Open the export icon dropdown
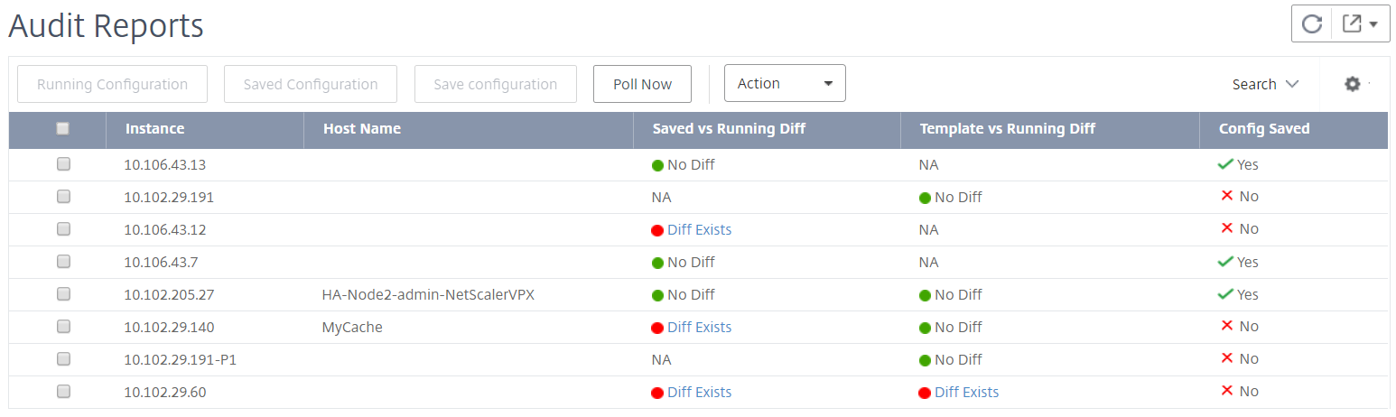The height and width of the screenshot is (417, 1396). (1361, 23)
